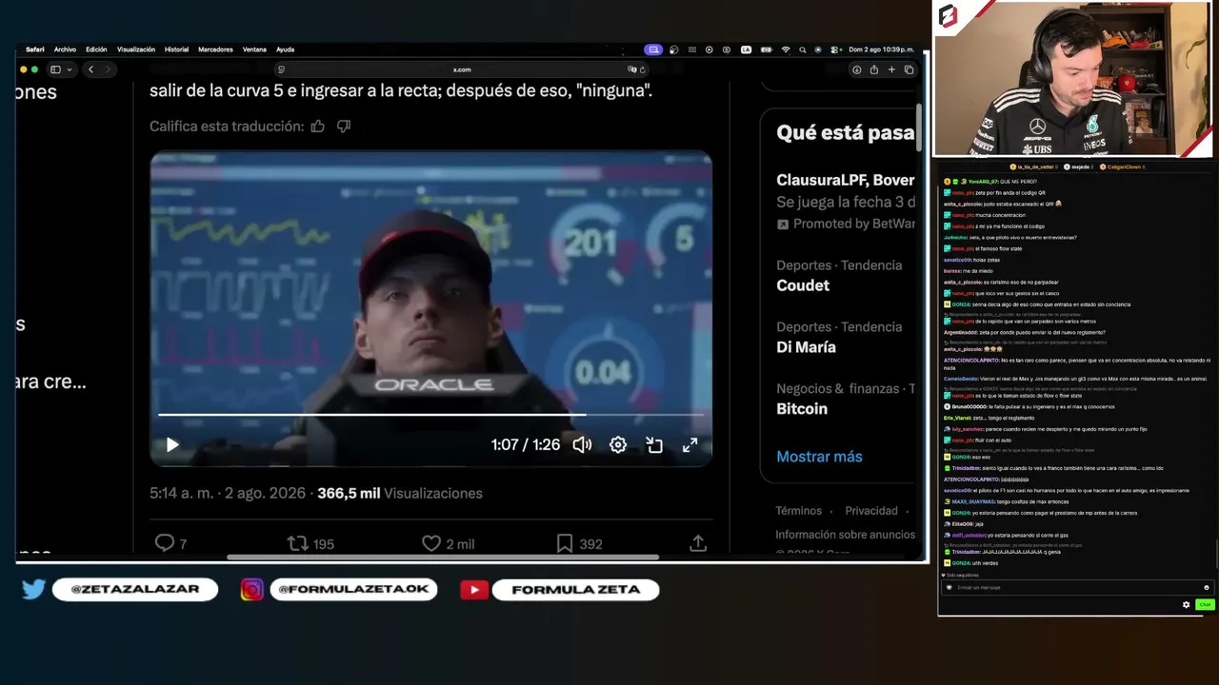The height and width of the screenshot is (685, 1219).
Task: Open Spotlight search in menu bar
Action: pyautogui.click(x=803, y=49)
